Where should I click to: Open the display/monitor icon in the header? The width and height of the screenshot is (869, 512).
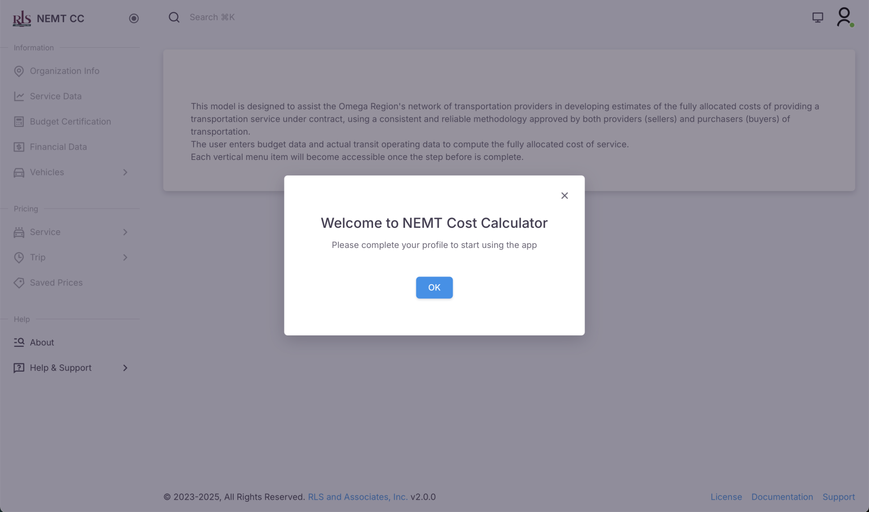(818, 17)
